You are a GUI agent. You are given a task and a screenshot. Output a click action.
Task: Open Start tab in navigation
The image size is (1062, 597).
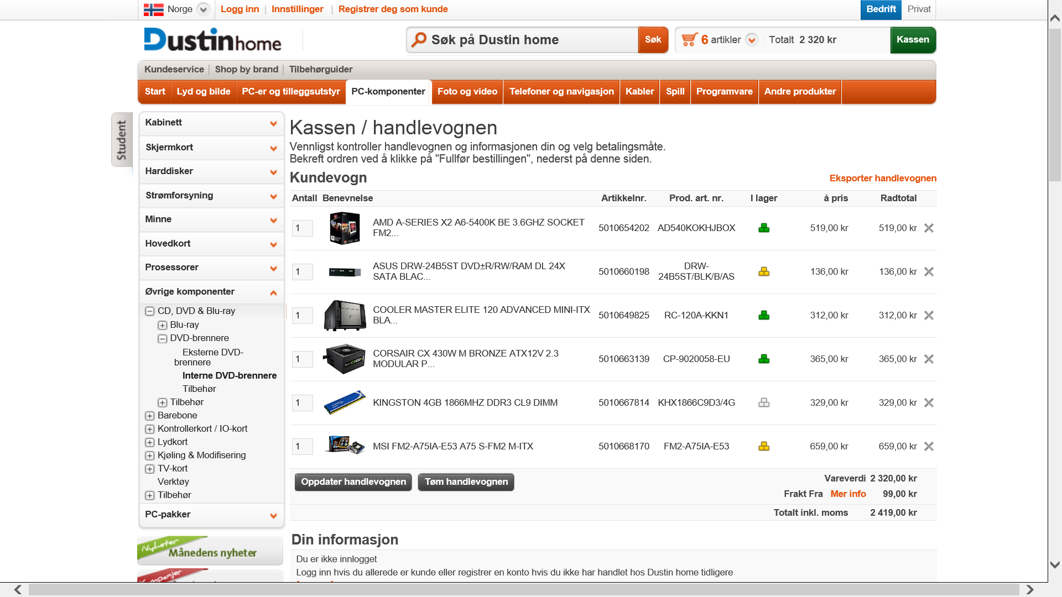[155, 92]
